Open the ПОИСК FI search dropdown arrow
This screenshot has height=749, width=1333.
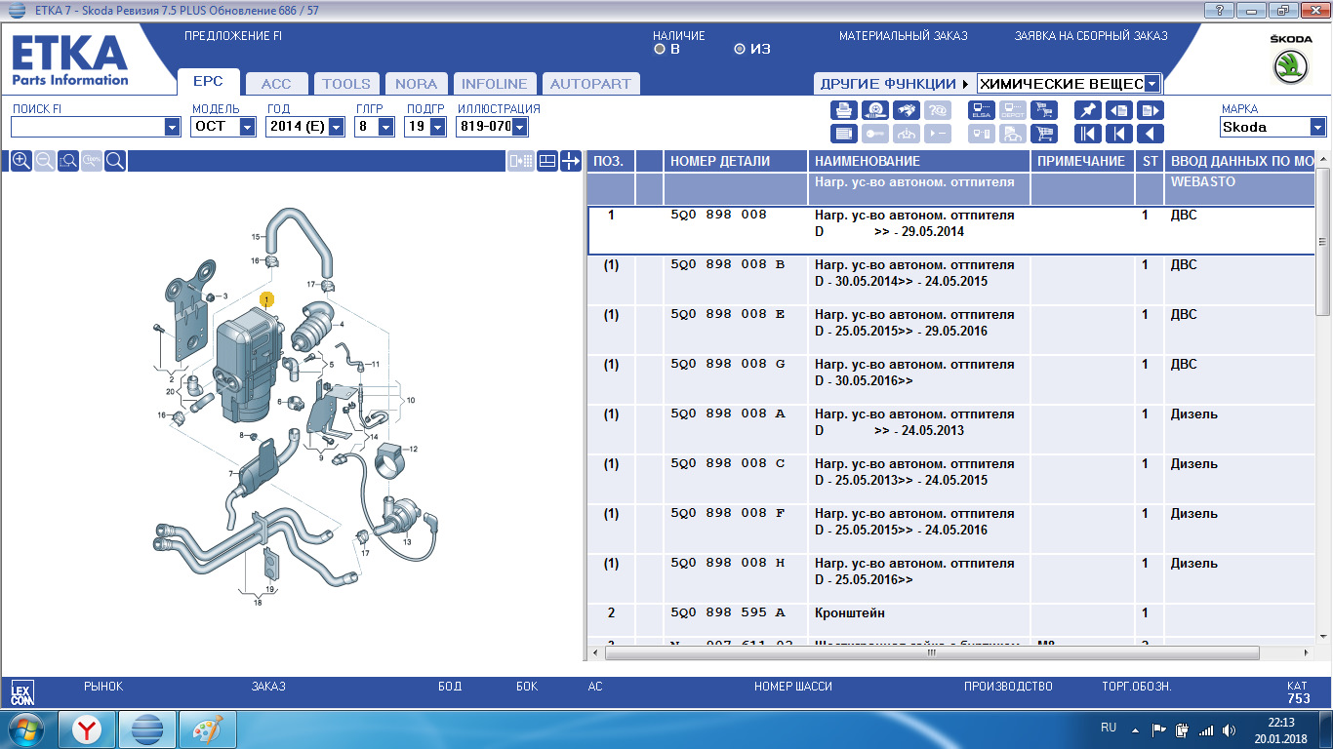[x=173, y=127]
